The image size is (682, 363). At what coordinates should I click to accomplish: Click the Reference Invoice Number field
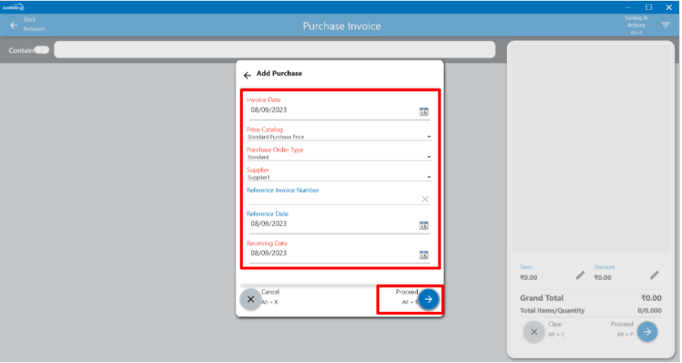tap(331, 199)
